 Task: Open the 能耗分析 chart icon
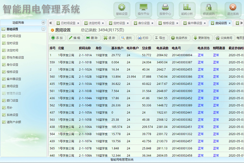tap(187, 7)
